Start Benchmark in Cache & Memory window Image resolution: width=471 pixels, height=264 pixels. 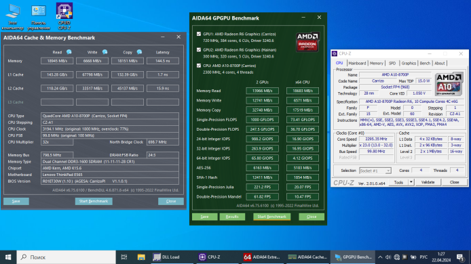pos(94,201)
